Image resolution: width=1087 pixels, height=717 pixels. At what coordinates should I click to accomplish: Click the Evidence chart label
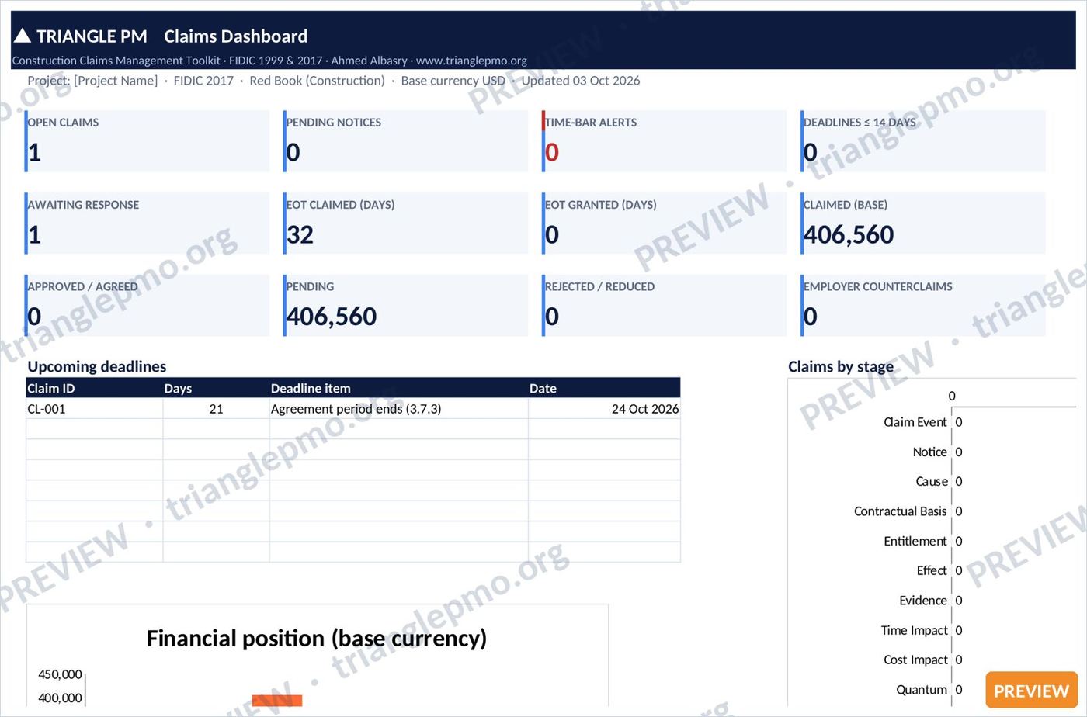(x=923, y=601)
